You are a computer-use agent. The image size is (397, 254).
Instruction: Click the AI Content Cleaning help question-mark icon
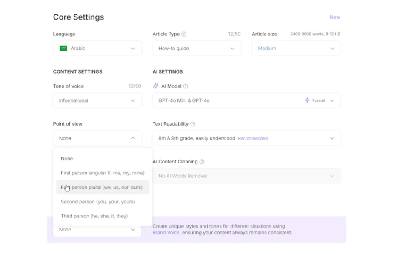pos(202,162)
